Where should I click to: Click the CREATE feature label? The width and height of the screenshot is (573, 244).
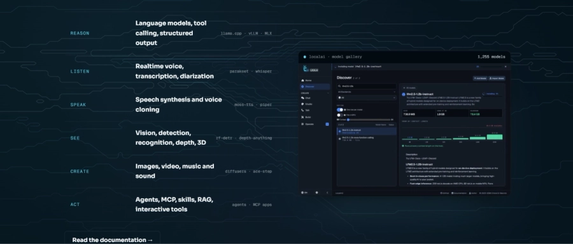click(x=80, y=172)
